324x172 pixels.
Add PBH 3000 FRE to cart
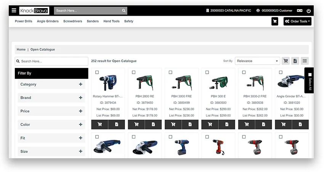click(x=173, y=124)
